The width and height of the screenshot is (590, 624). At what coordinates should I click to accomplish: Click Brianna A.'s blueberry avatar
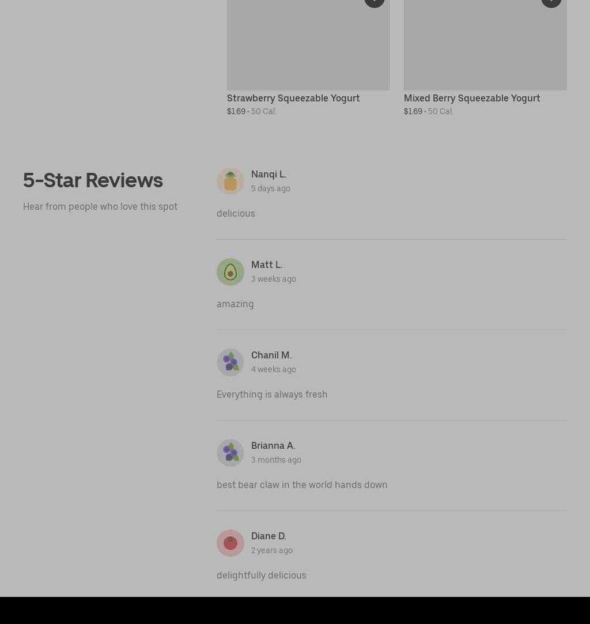(230, 452)
